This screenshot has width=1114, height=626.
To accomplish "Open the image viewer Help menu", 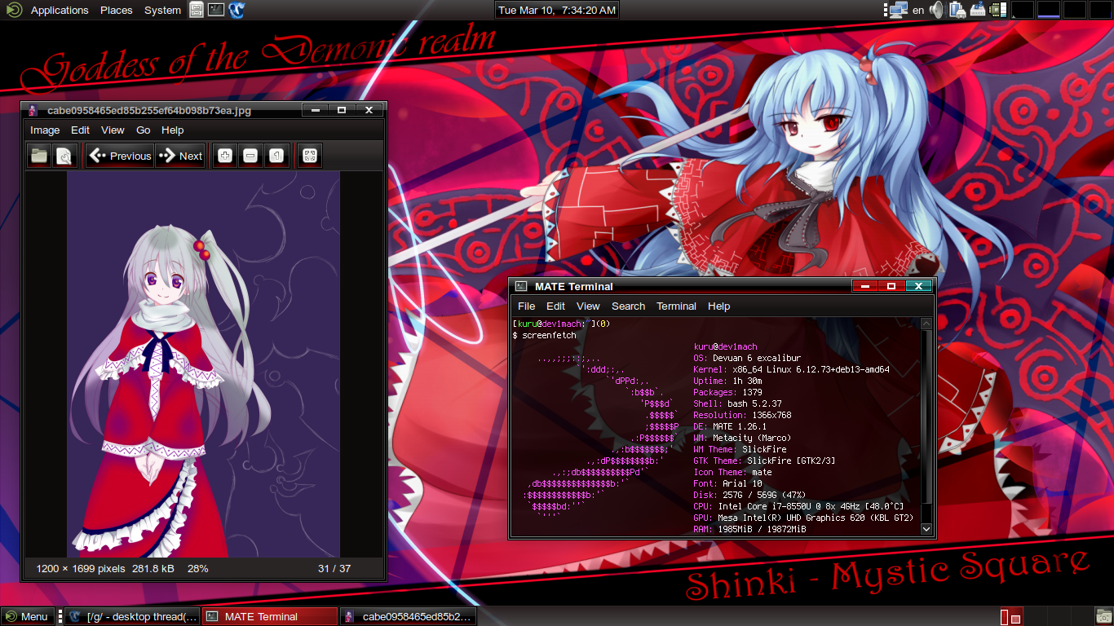I will (173, 130).
